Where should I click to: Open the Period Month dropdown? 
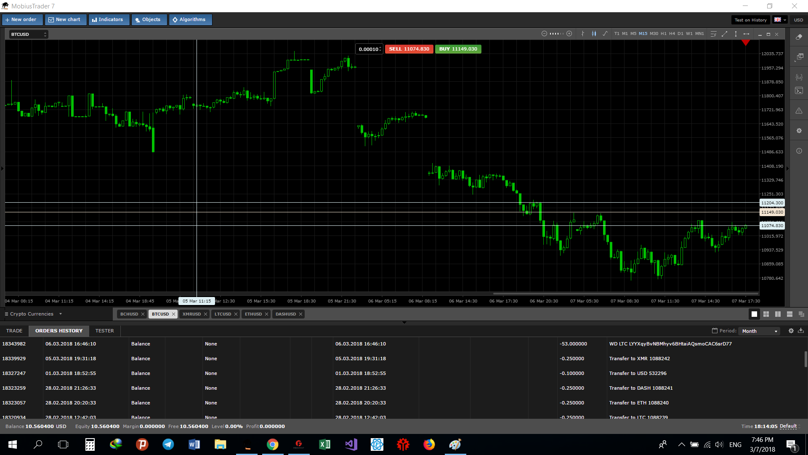760,331
